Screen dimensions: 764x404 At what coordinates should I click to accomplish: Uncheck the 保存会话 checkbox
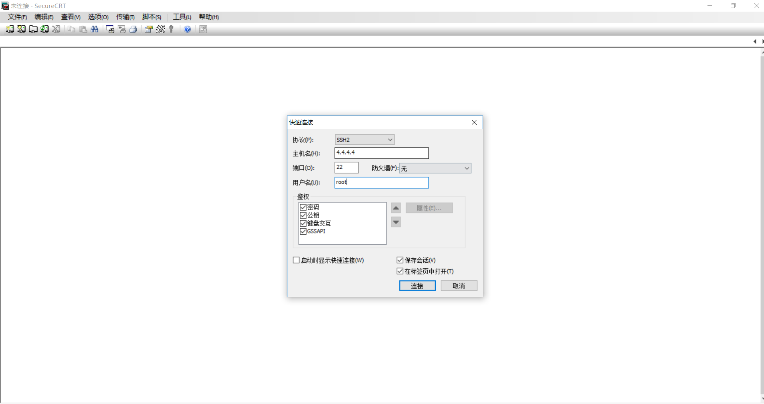coord(400,260)
